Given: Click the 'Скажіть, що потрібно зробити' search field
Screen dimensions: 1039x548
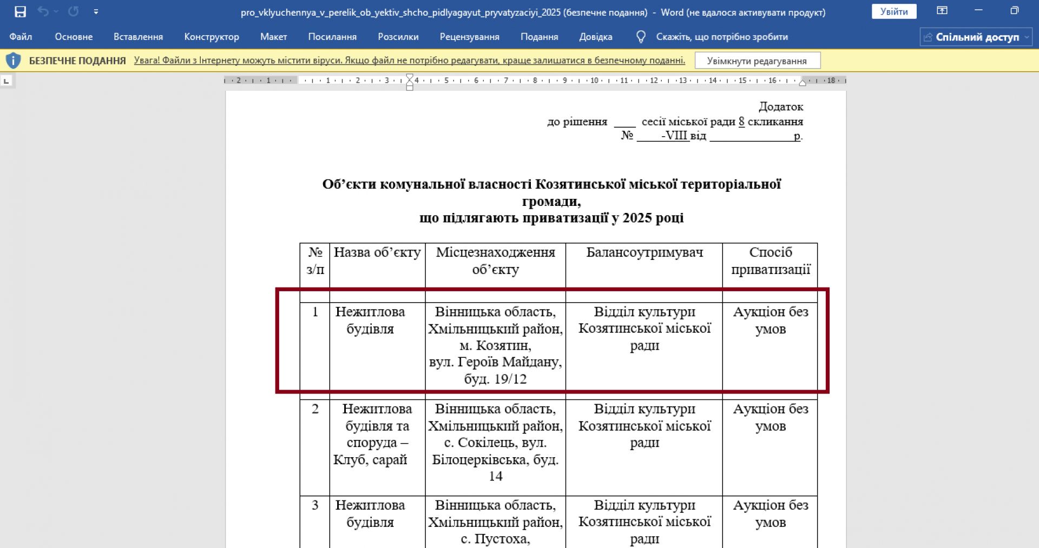Looking at the screenshot, I should 722,37.
